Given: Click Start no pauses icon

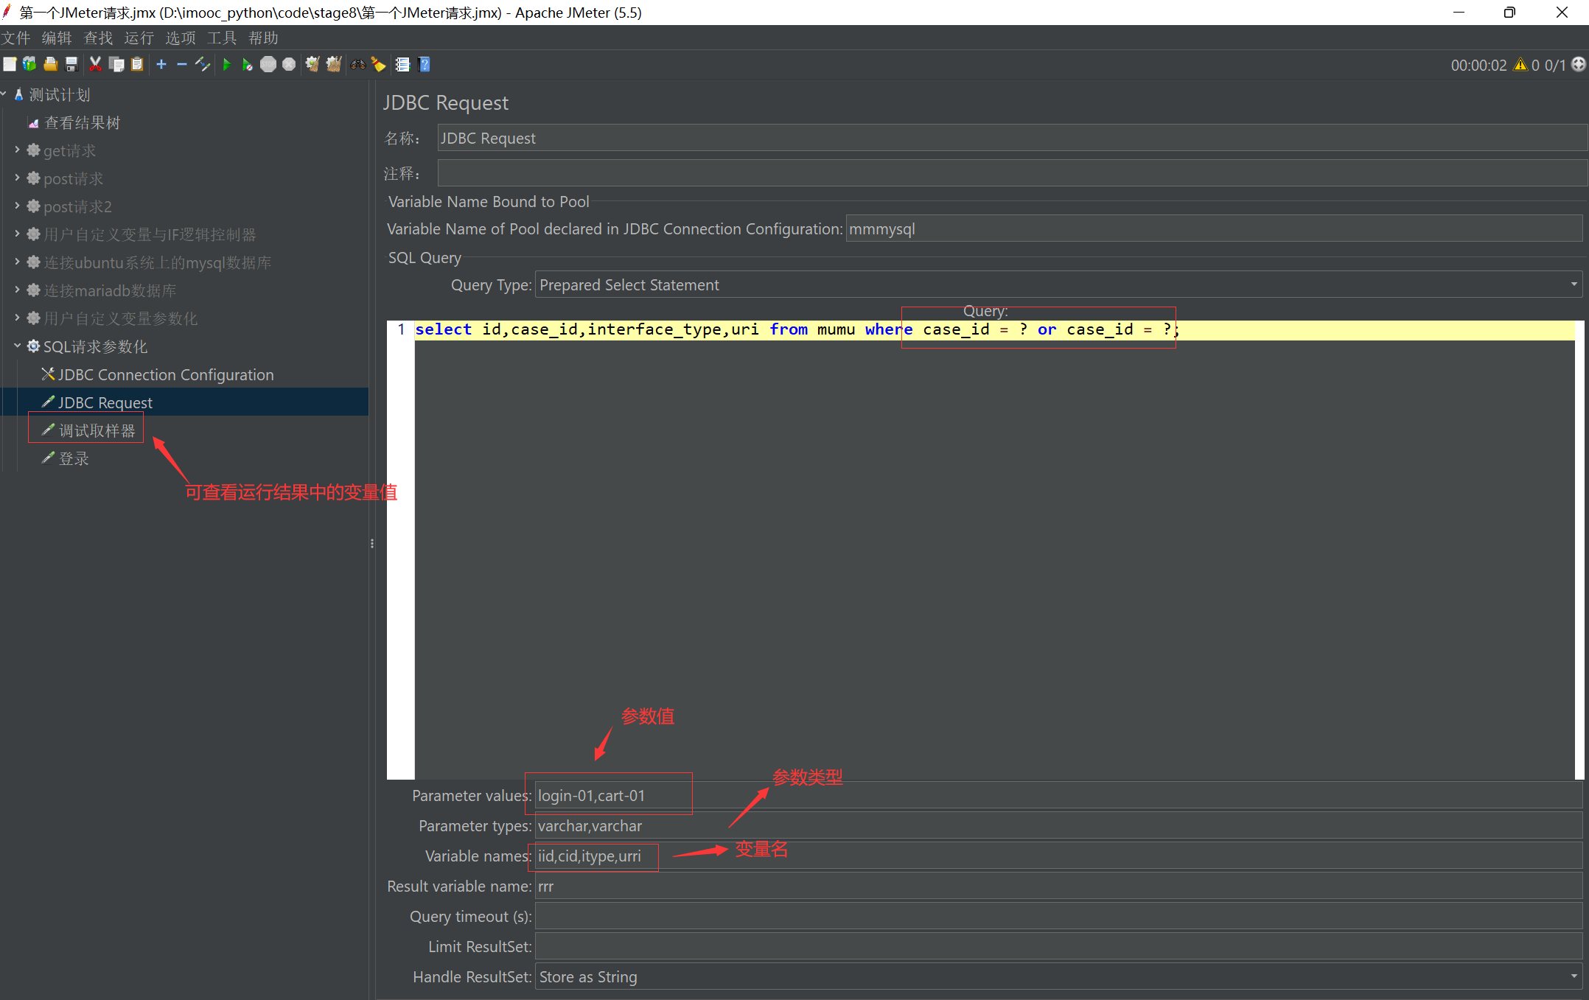Looking at the screenshot, I should pos(247,65).
